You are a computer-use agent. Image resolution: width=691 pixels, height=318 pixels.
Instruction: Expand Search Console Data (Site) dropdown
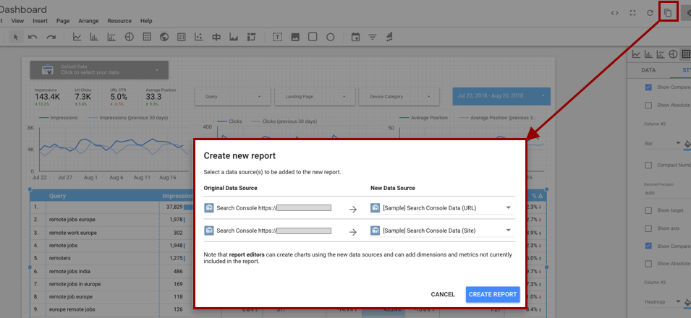tap(441, 230)
